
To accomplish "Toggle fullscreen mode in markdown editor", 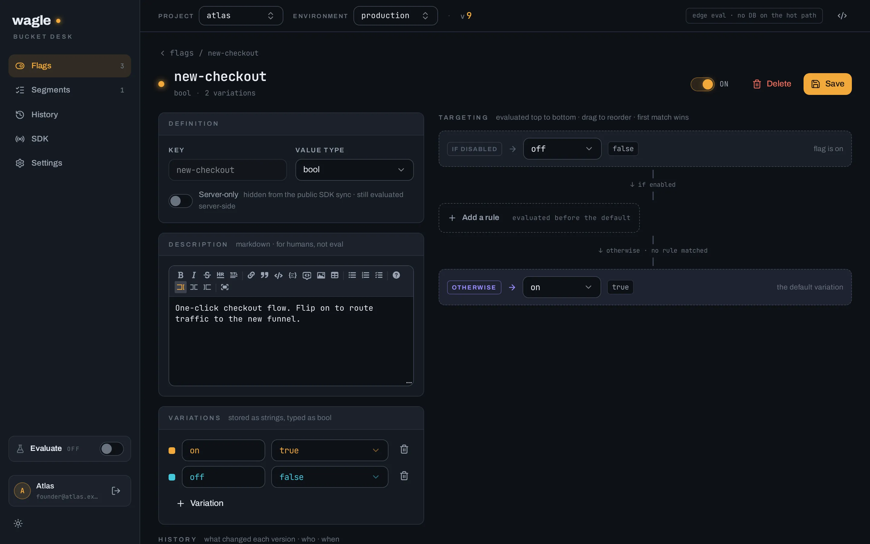I will [225, 287].
